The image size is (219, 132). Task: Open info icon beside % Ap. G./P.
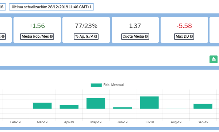pyautogui.click(x=96, y=36)
